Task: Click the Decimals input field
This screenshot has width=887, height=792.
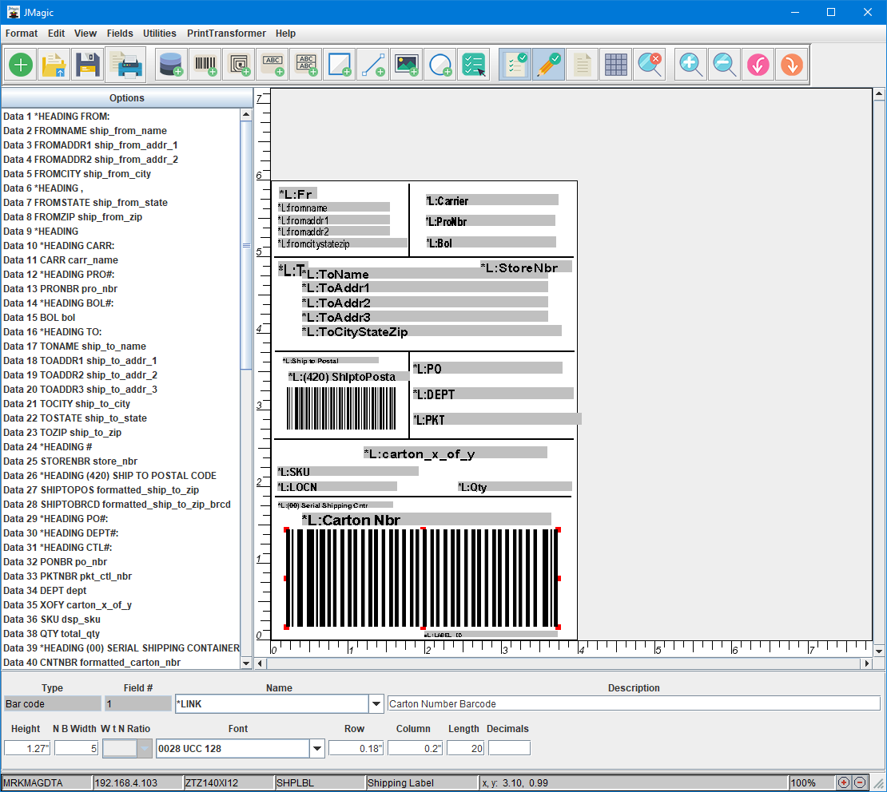Action: pos(509,748)
